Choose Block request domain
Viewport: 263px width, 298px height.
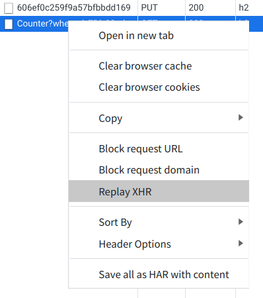[x=159, y=170]
